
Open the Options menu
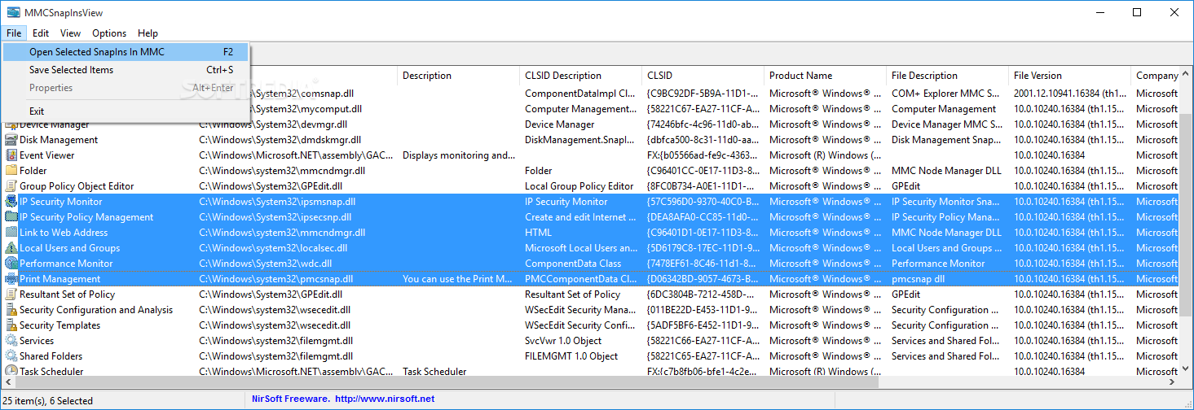tap(109, 33)
